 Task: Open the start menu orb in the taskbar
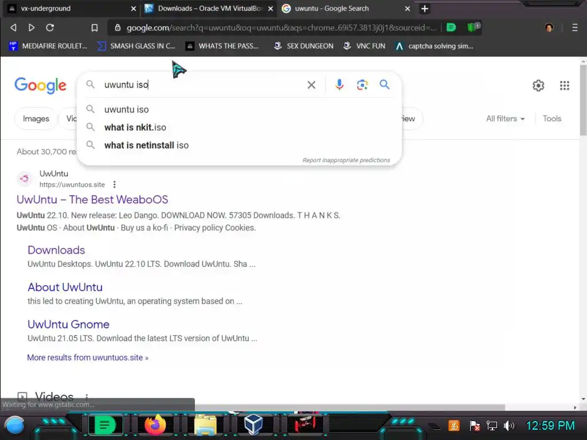[x=15, y=426]
